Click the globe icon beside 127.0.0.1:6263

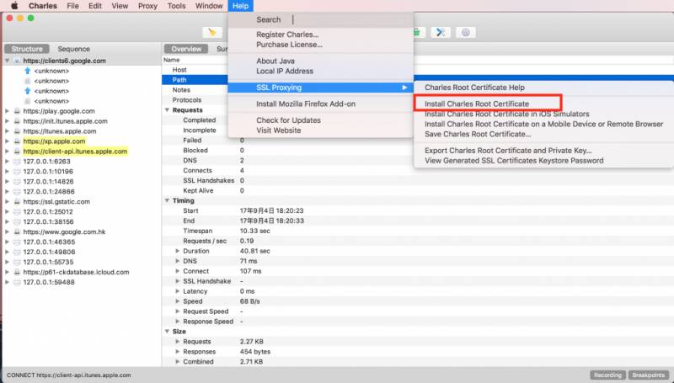pos(17,161)
